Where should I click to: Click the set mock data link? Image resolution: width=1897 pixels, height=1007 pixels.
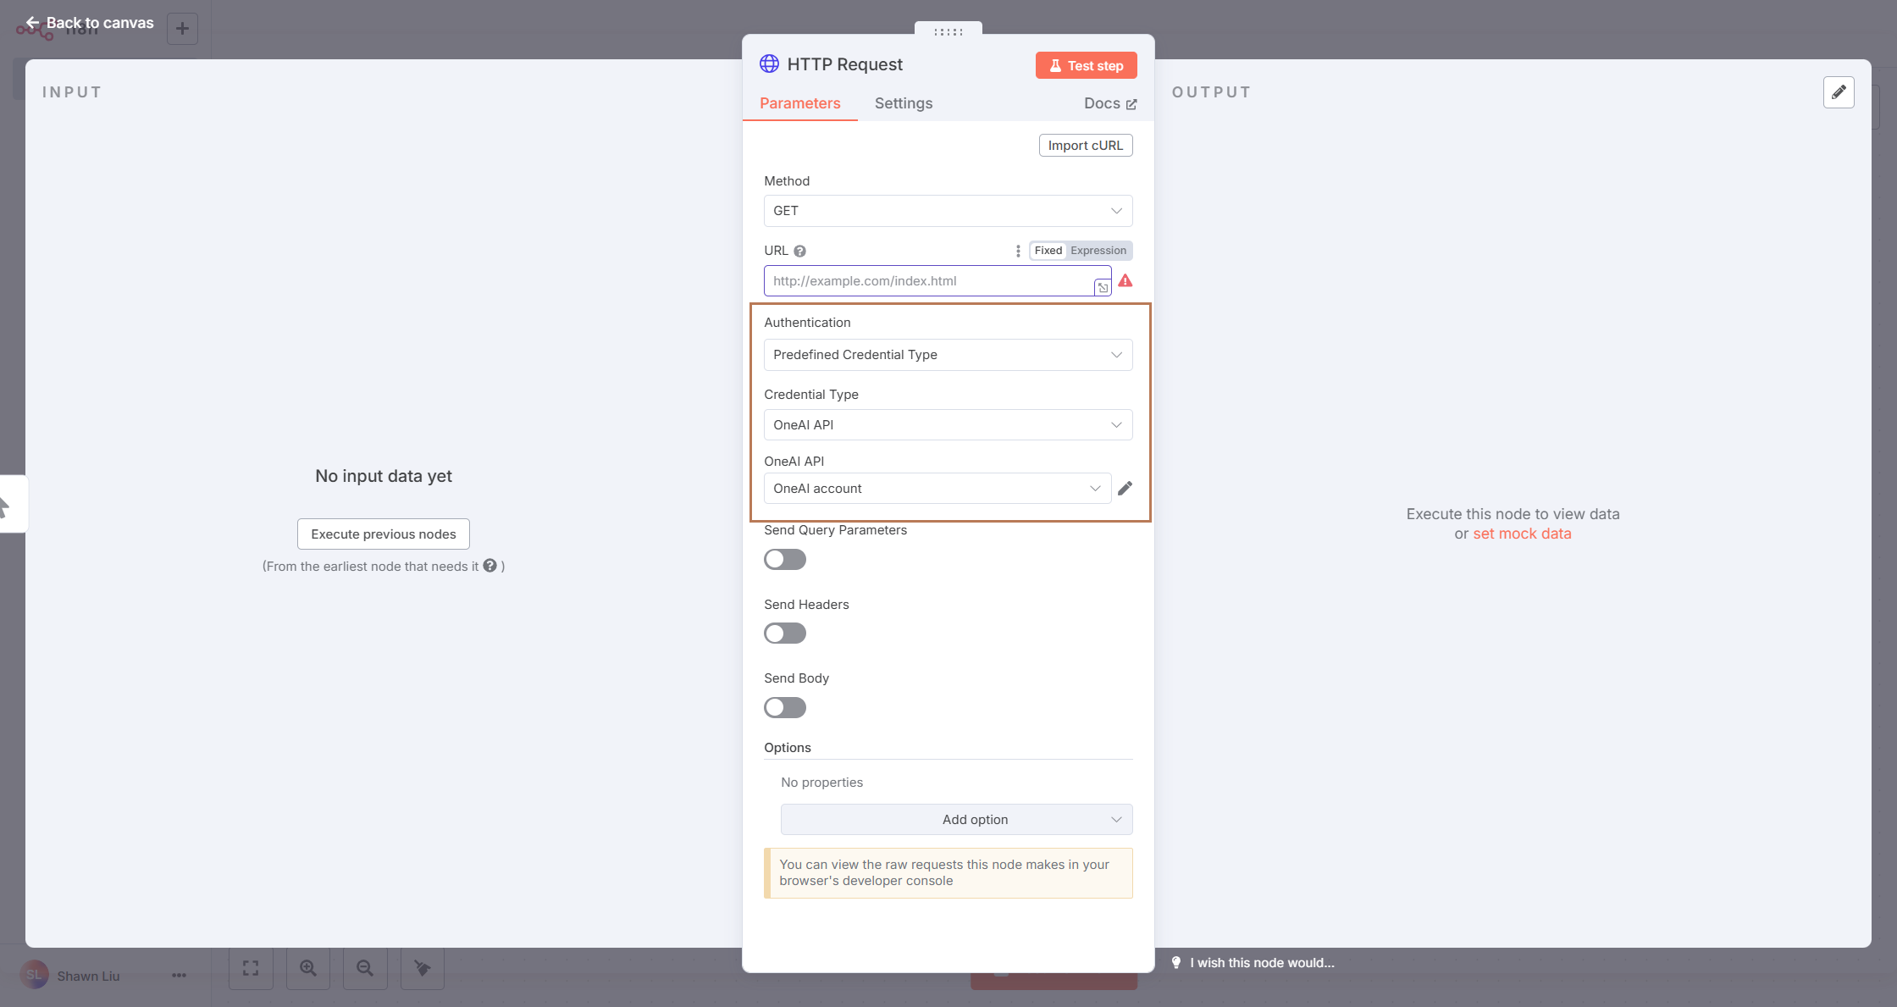click(1522, 534)
